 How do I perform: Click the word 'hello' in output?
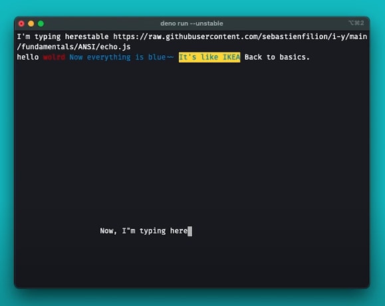tap(28, 57)
